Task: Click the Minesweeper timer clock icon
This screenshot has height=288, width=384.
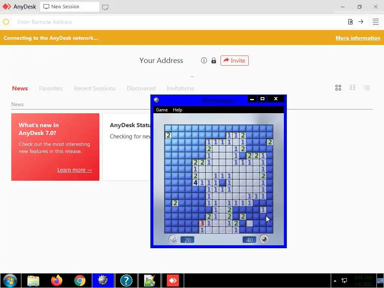Action: [173, 239]
